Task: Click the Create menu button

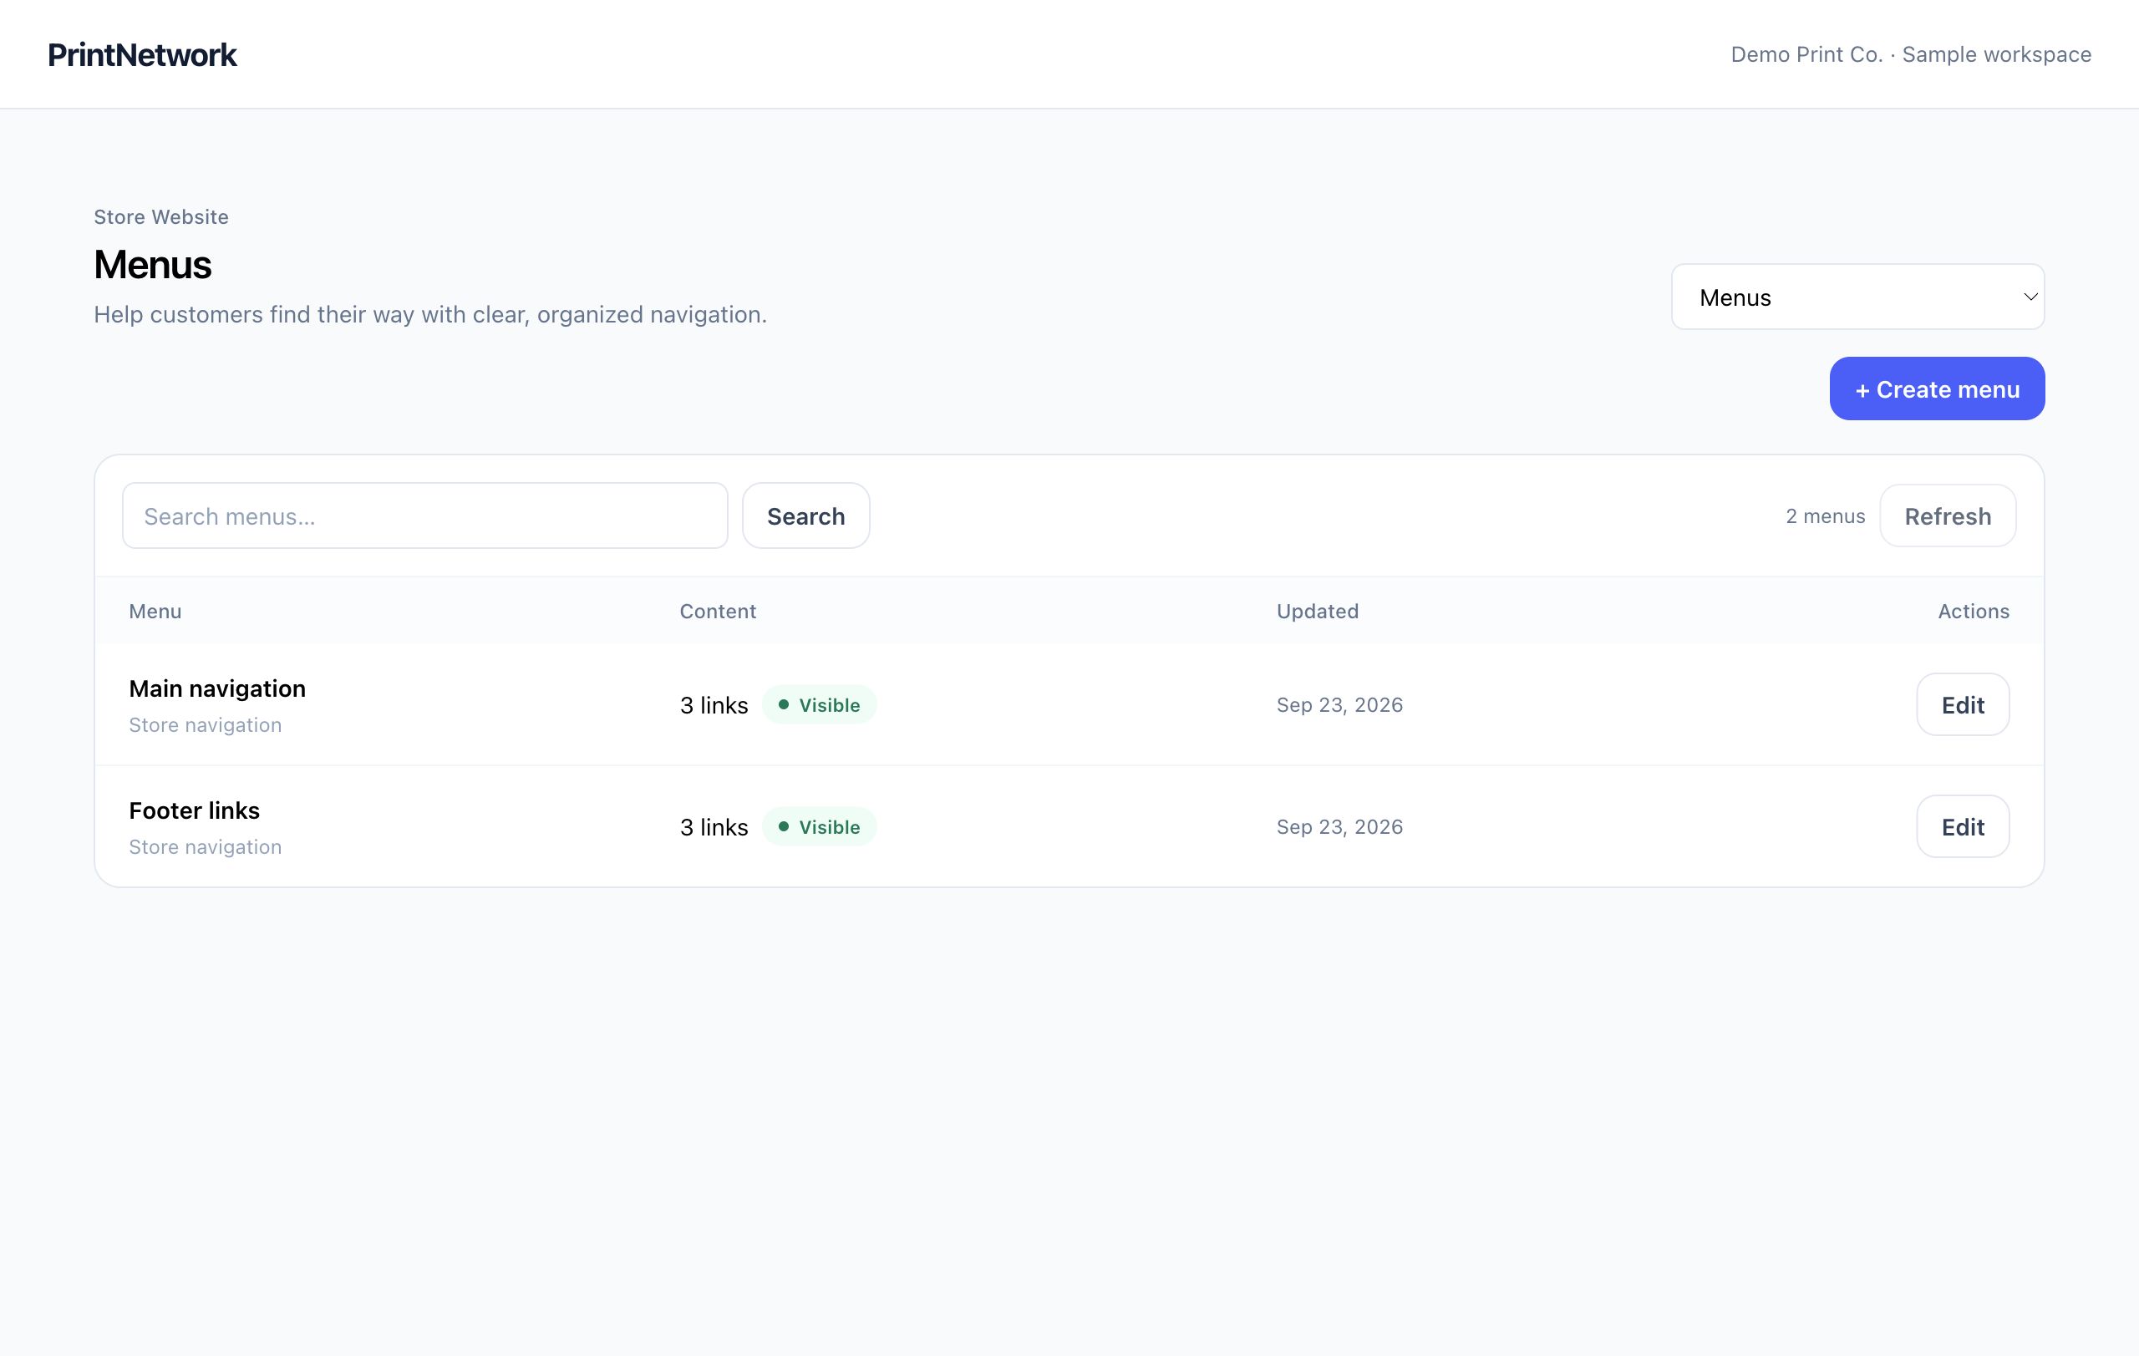Action: [x=1937, y=389]
